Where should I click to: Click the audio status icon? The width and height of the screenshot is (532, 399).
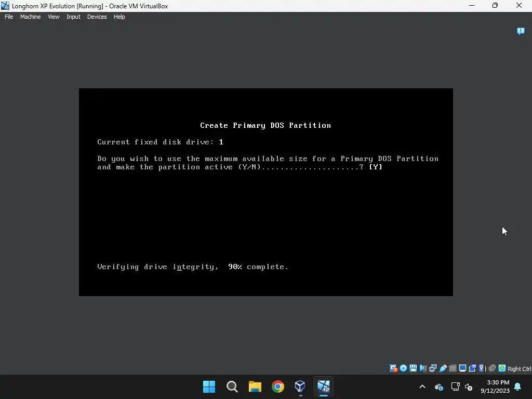(x=423, y=368)
